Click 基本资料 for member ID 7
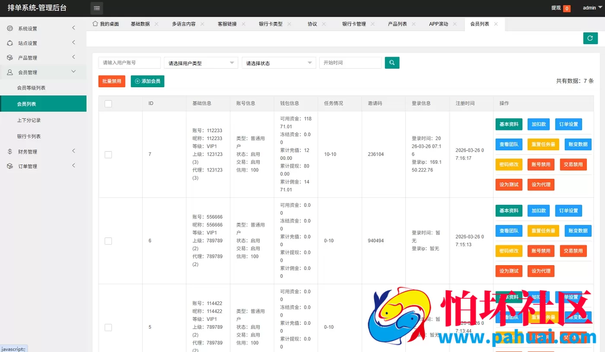 [x=509, y=124]
